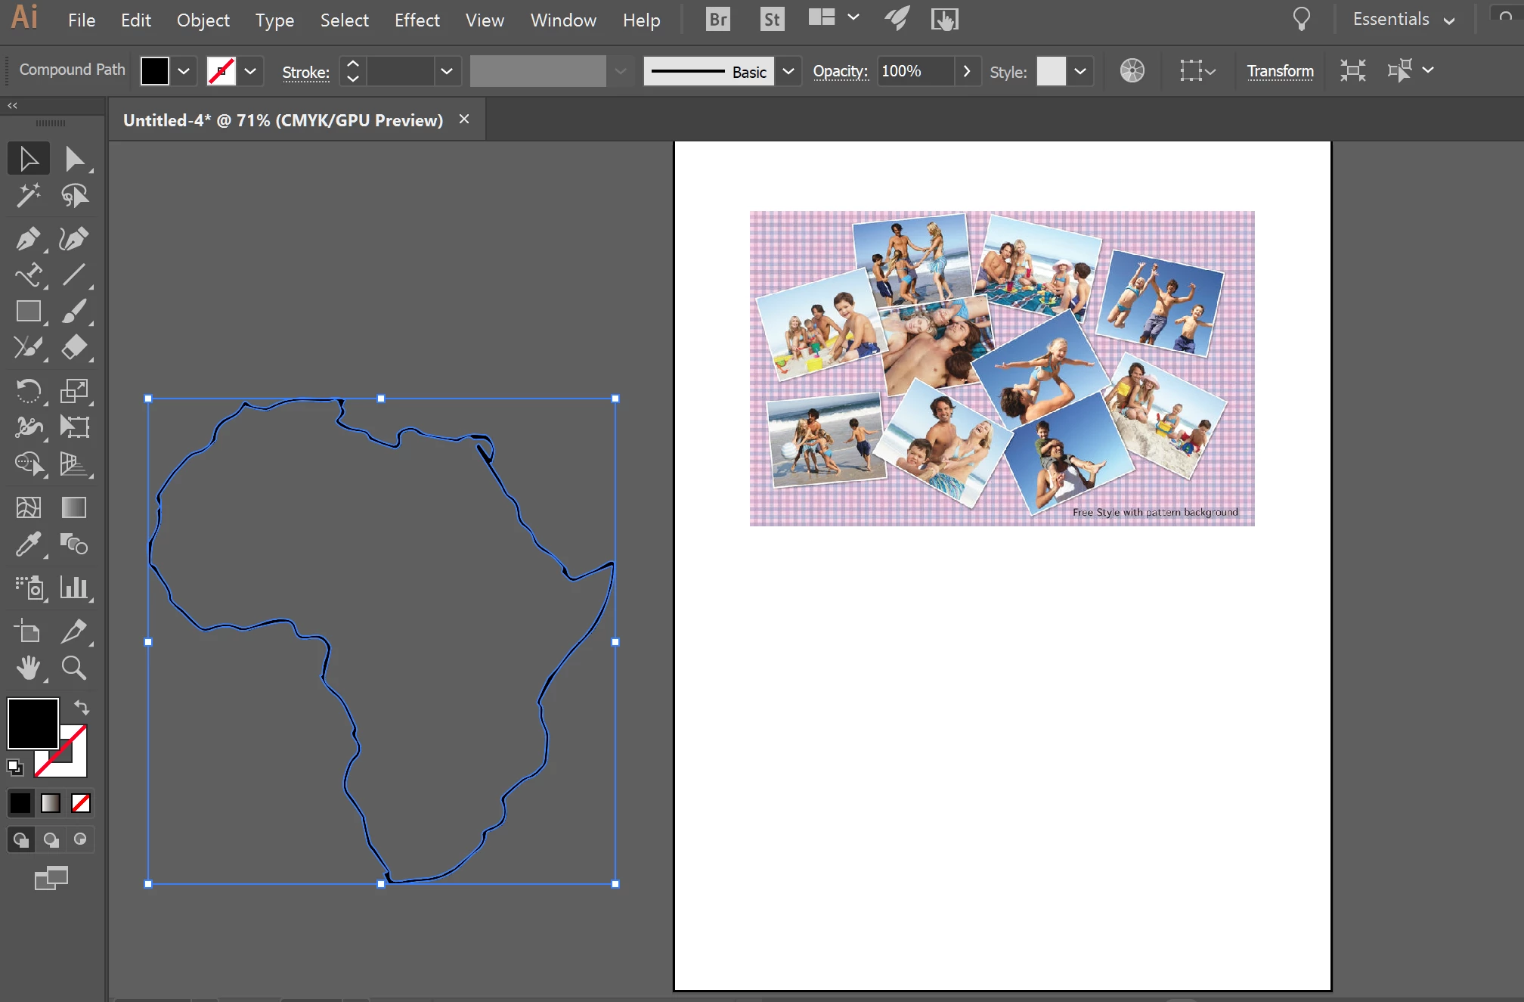Click the Eraser tool
Screen dimensions: 1524x1002
74,348
